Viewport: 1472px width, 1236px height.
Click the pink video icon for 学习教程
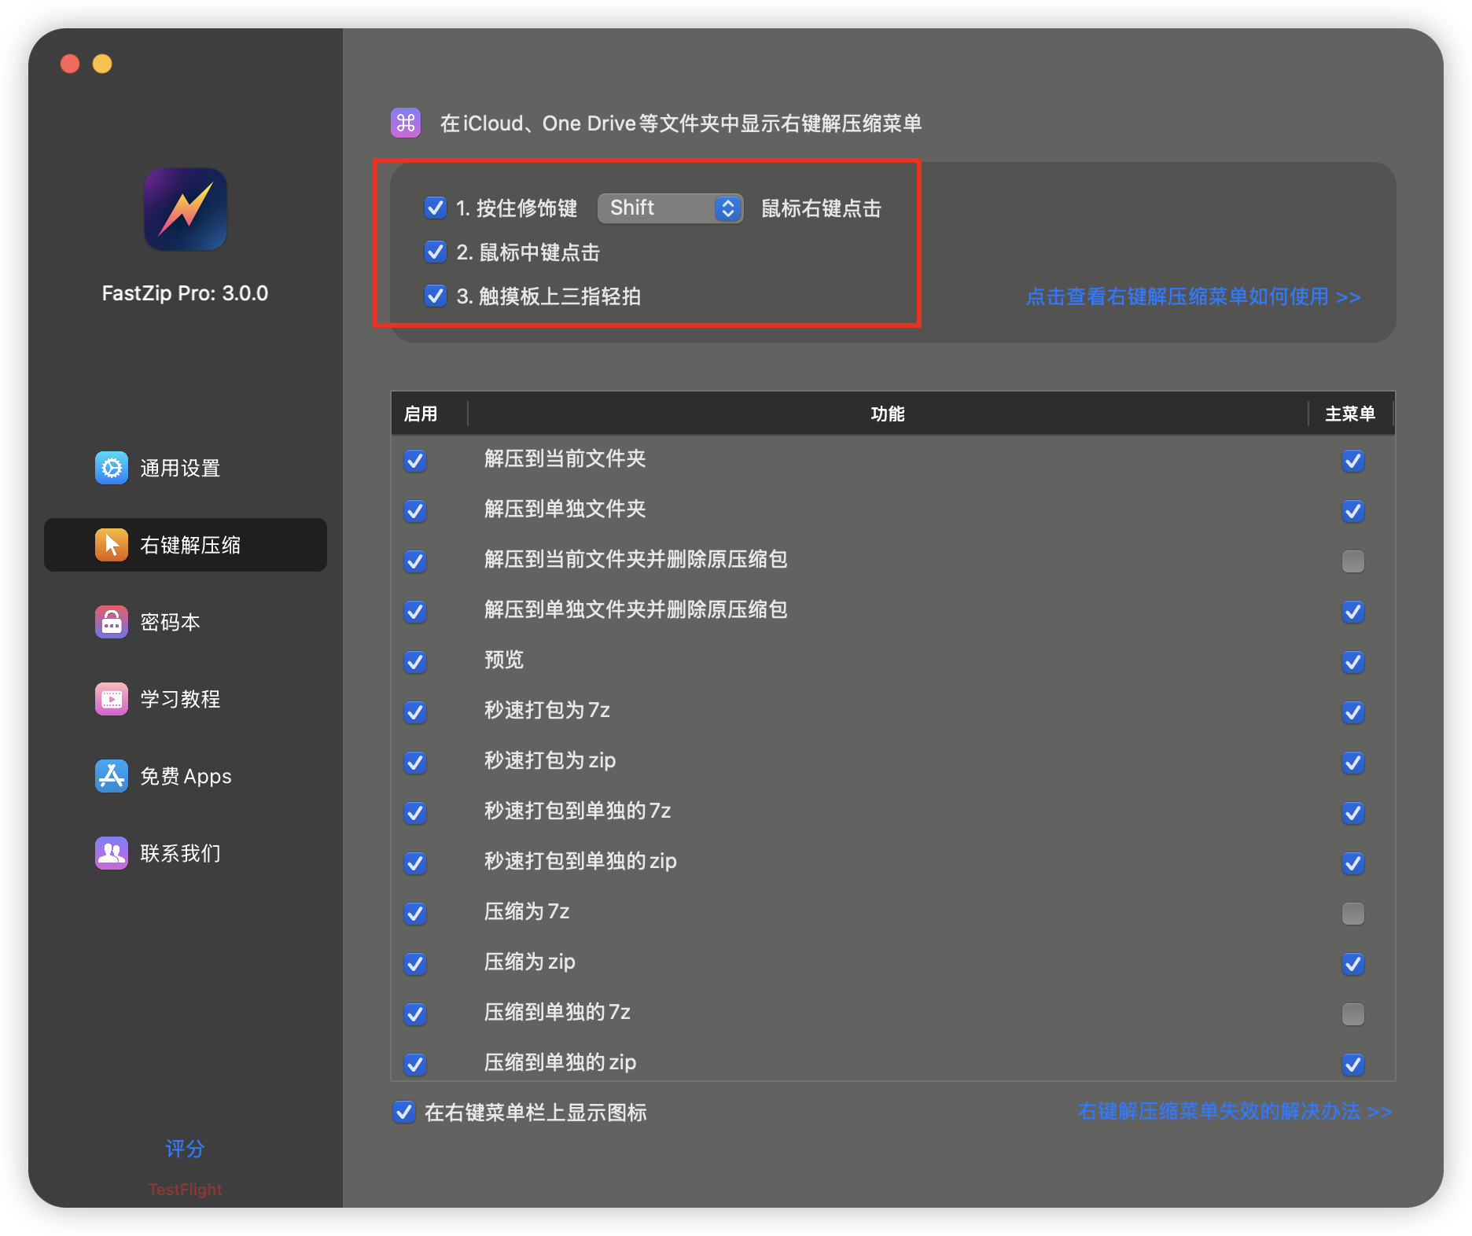112,699
